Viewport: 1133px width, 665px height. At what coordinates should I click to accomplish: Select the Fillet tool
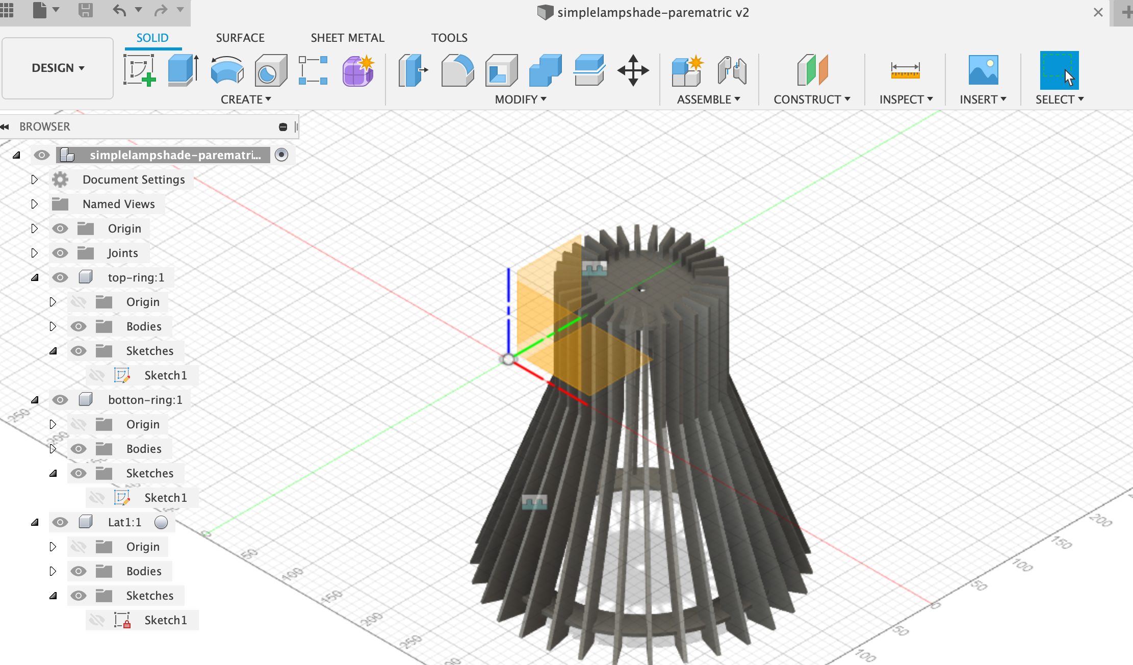coord(457,70)
